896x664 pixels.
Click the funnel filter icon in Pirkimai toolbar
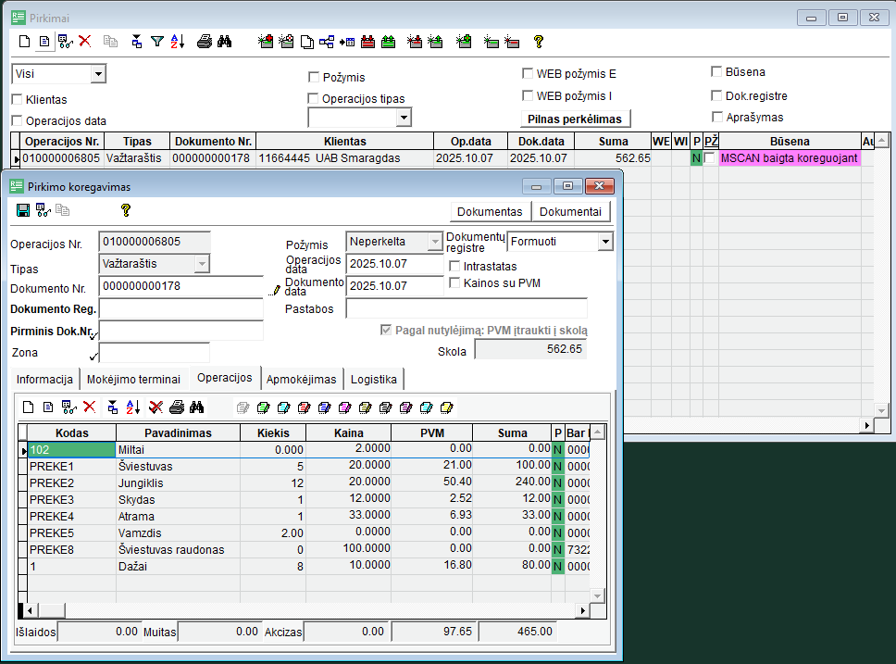[157, 41]
